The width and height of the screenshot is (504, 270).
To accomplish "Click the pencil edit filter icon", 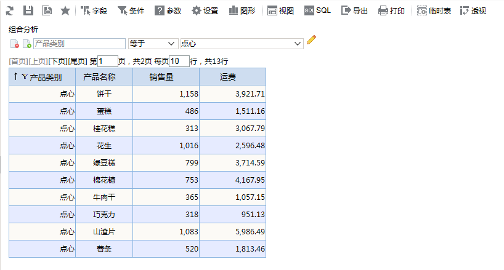I will click(312, 40).
